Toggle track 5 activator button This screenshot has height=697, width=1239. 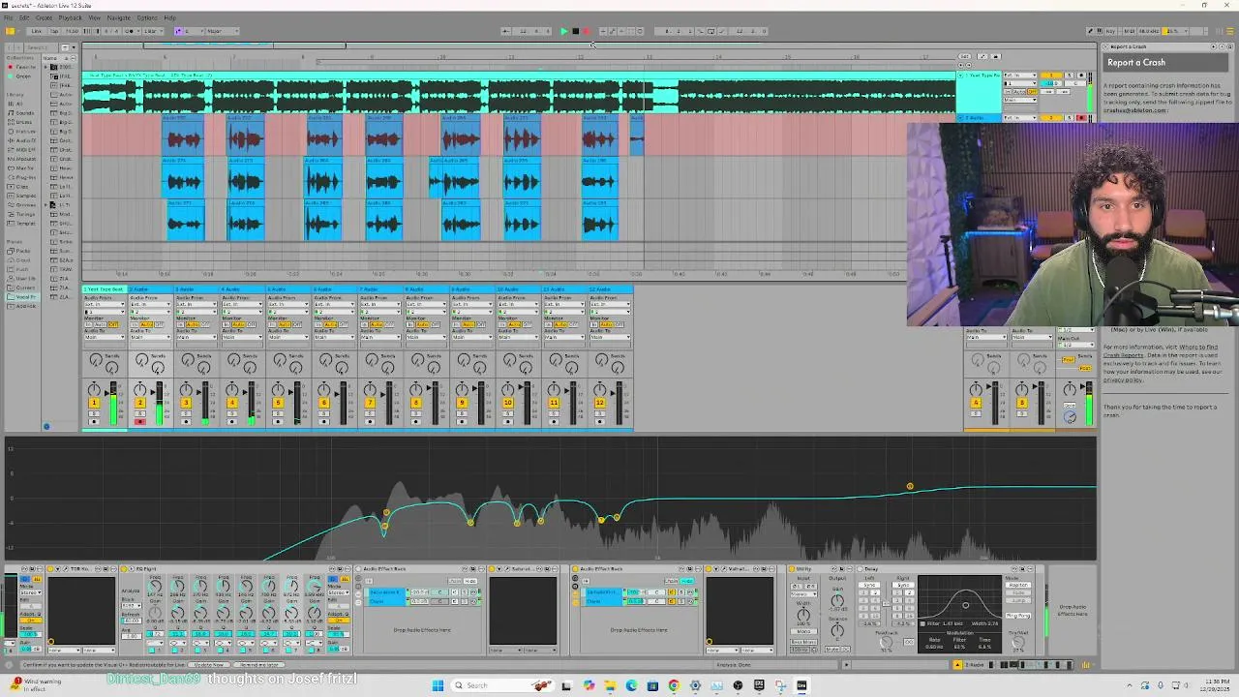[278, 403]
